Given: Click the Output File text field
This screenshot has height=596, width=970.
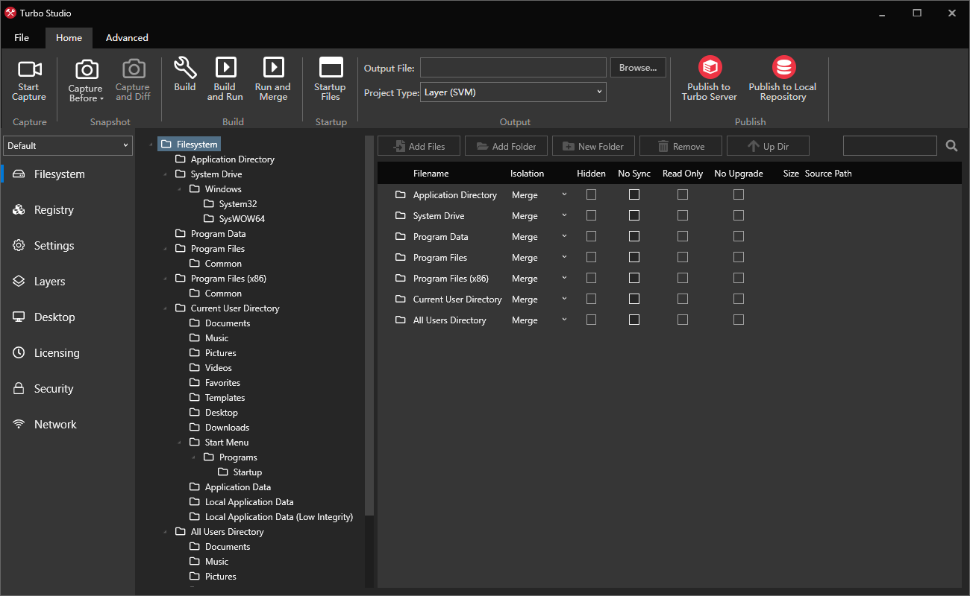Looking at the screenshot, I should 513,68.
